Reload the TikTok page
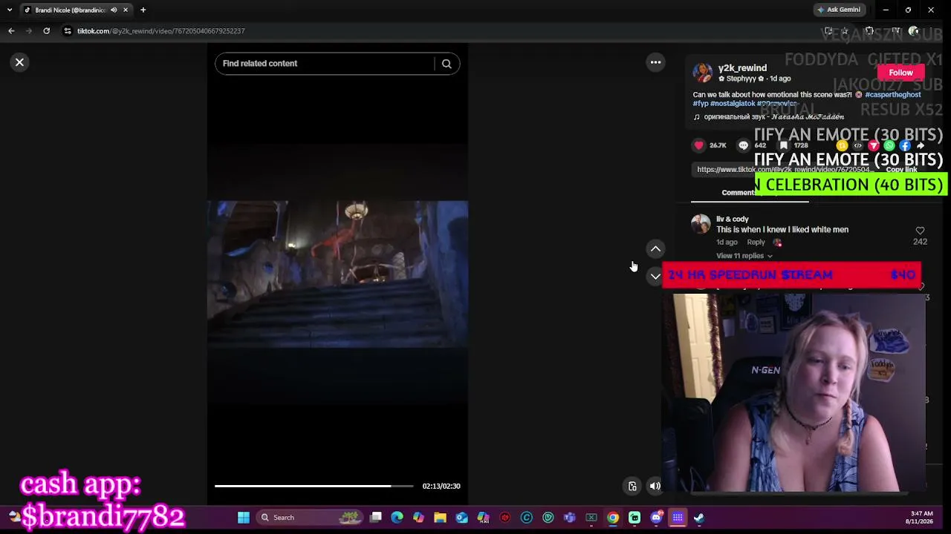The image size is (951, 534). pyautogui.click(x=46, y=31)
